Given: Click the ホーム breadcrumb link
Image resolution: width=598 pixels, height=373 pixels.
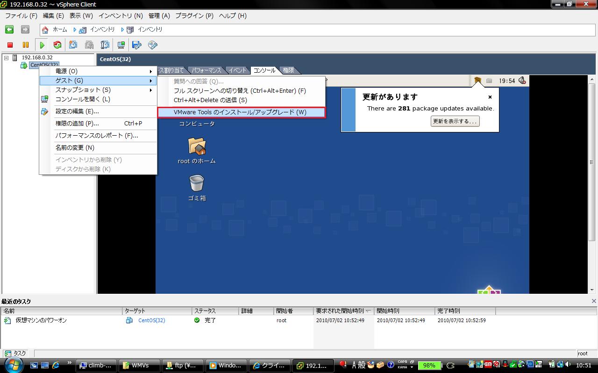Looking at the screenshot, I should tap(60, 30).
